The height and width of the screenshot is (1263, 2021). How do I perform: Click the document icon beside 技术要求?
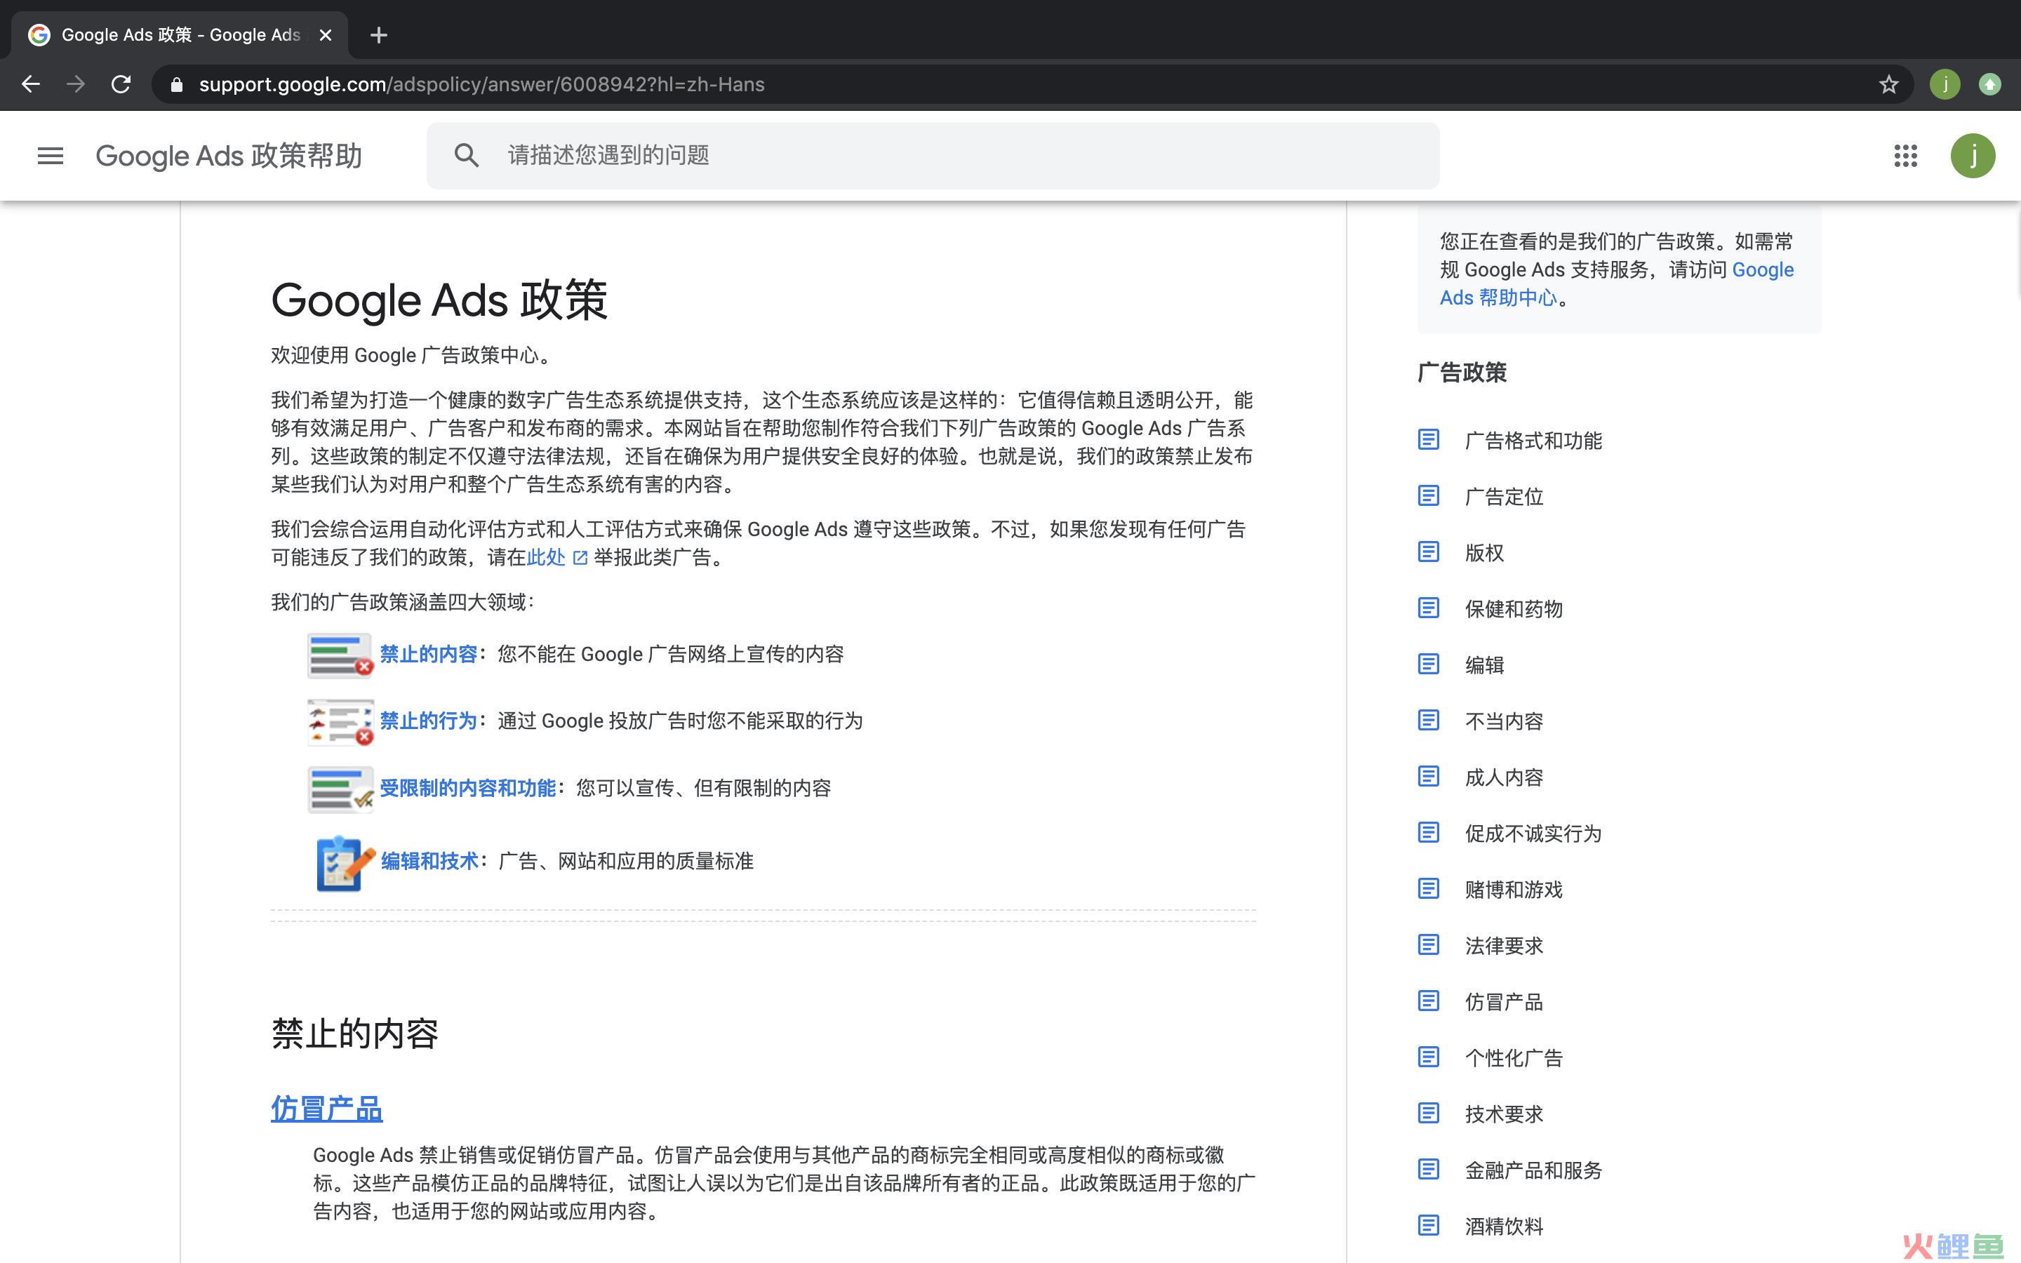pyautogui.click(x=1428, y=1113)
